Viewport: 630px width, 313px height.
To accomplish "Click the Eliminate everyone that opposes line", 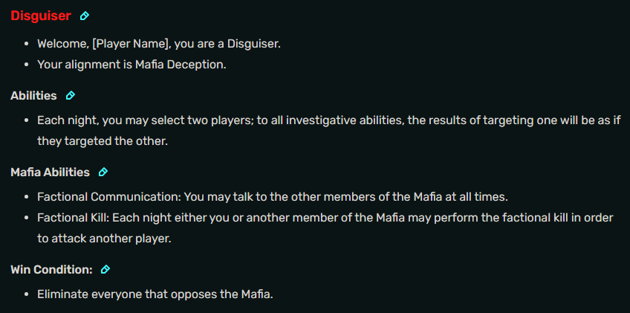I will tap(155, 294).
